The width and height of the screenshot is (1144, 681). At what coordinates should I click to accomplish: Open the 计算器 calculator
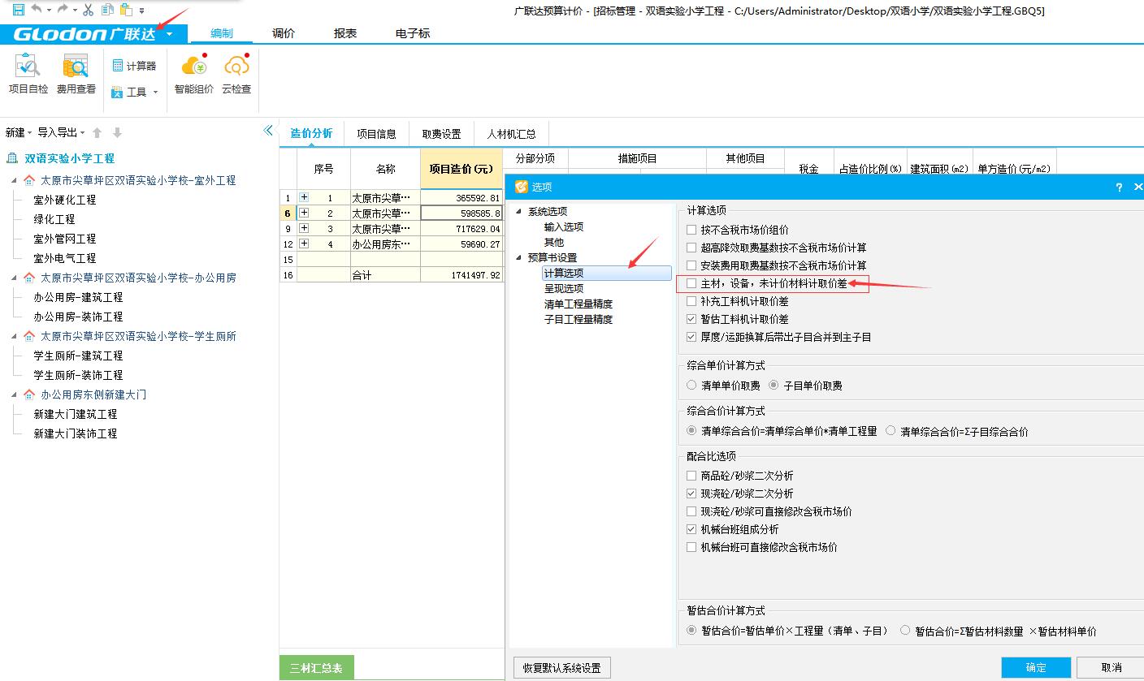click(x=134, y=66)
